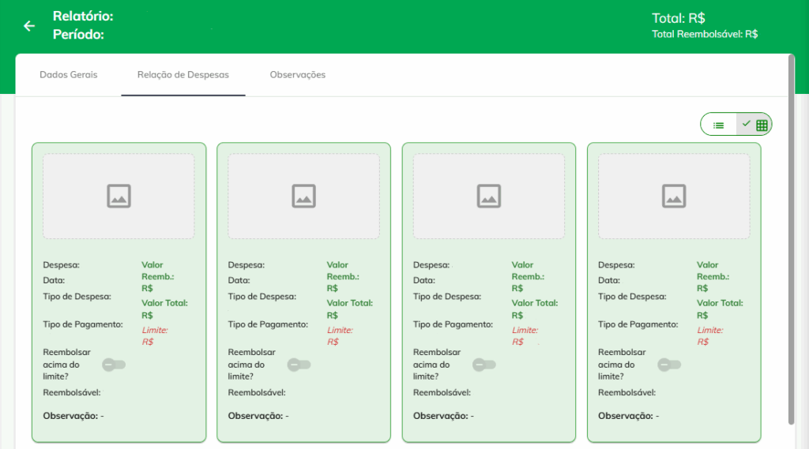This screenshot has height=449, width=809.
Task: Click Tipo de Pagamento on fourth card
Action: coord(638,324)
